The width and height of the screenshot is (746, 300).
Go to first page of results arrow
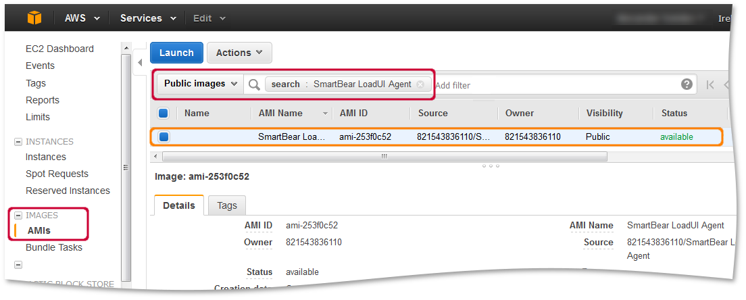[710, 84]
